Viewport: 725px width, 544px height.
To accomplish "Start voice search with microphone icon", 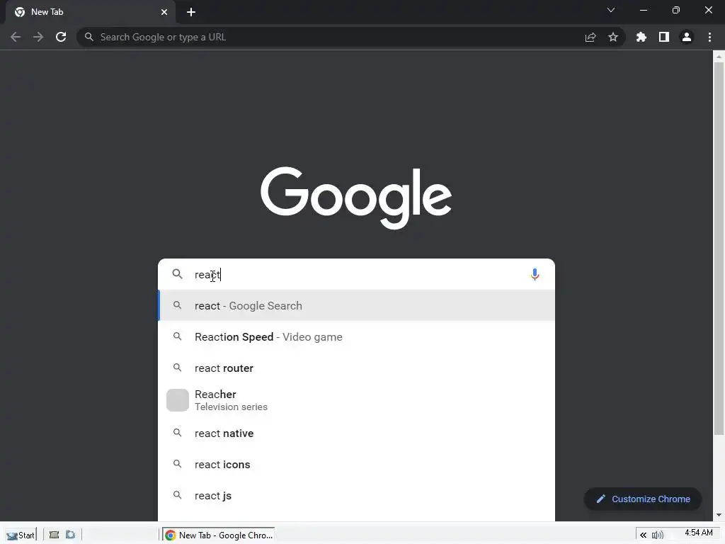I will (x=535, y=274).
